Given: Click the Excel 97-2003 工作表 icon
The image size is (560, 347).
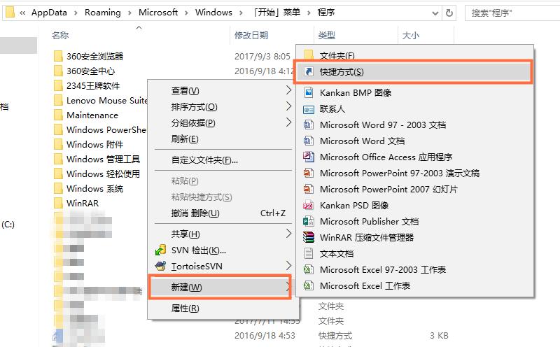Looking at the screenshot, I should (x=309, y=269).
